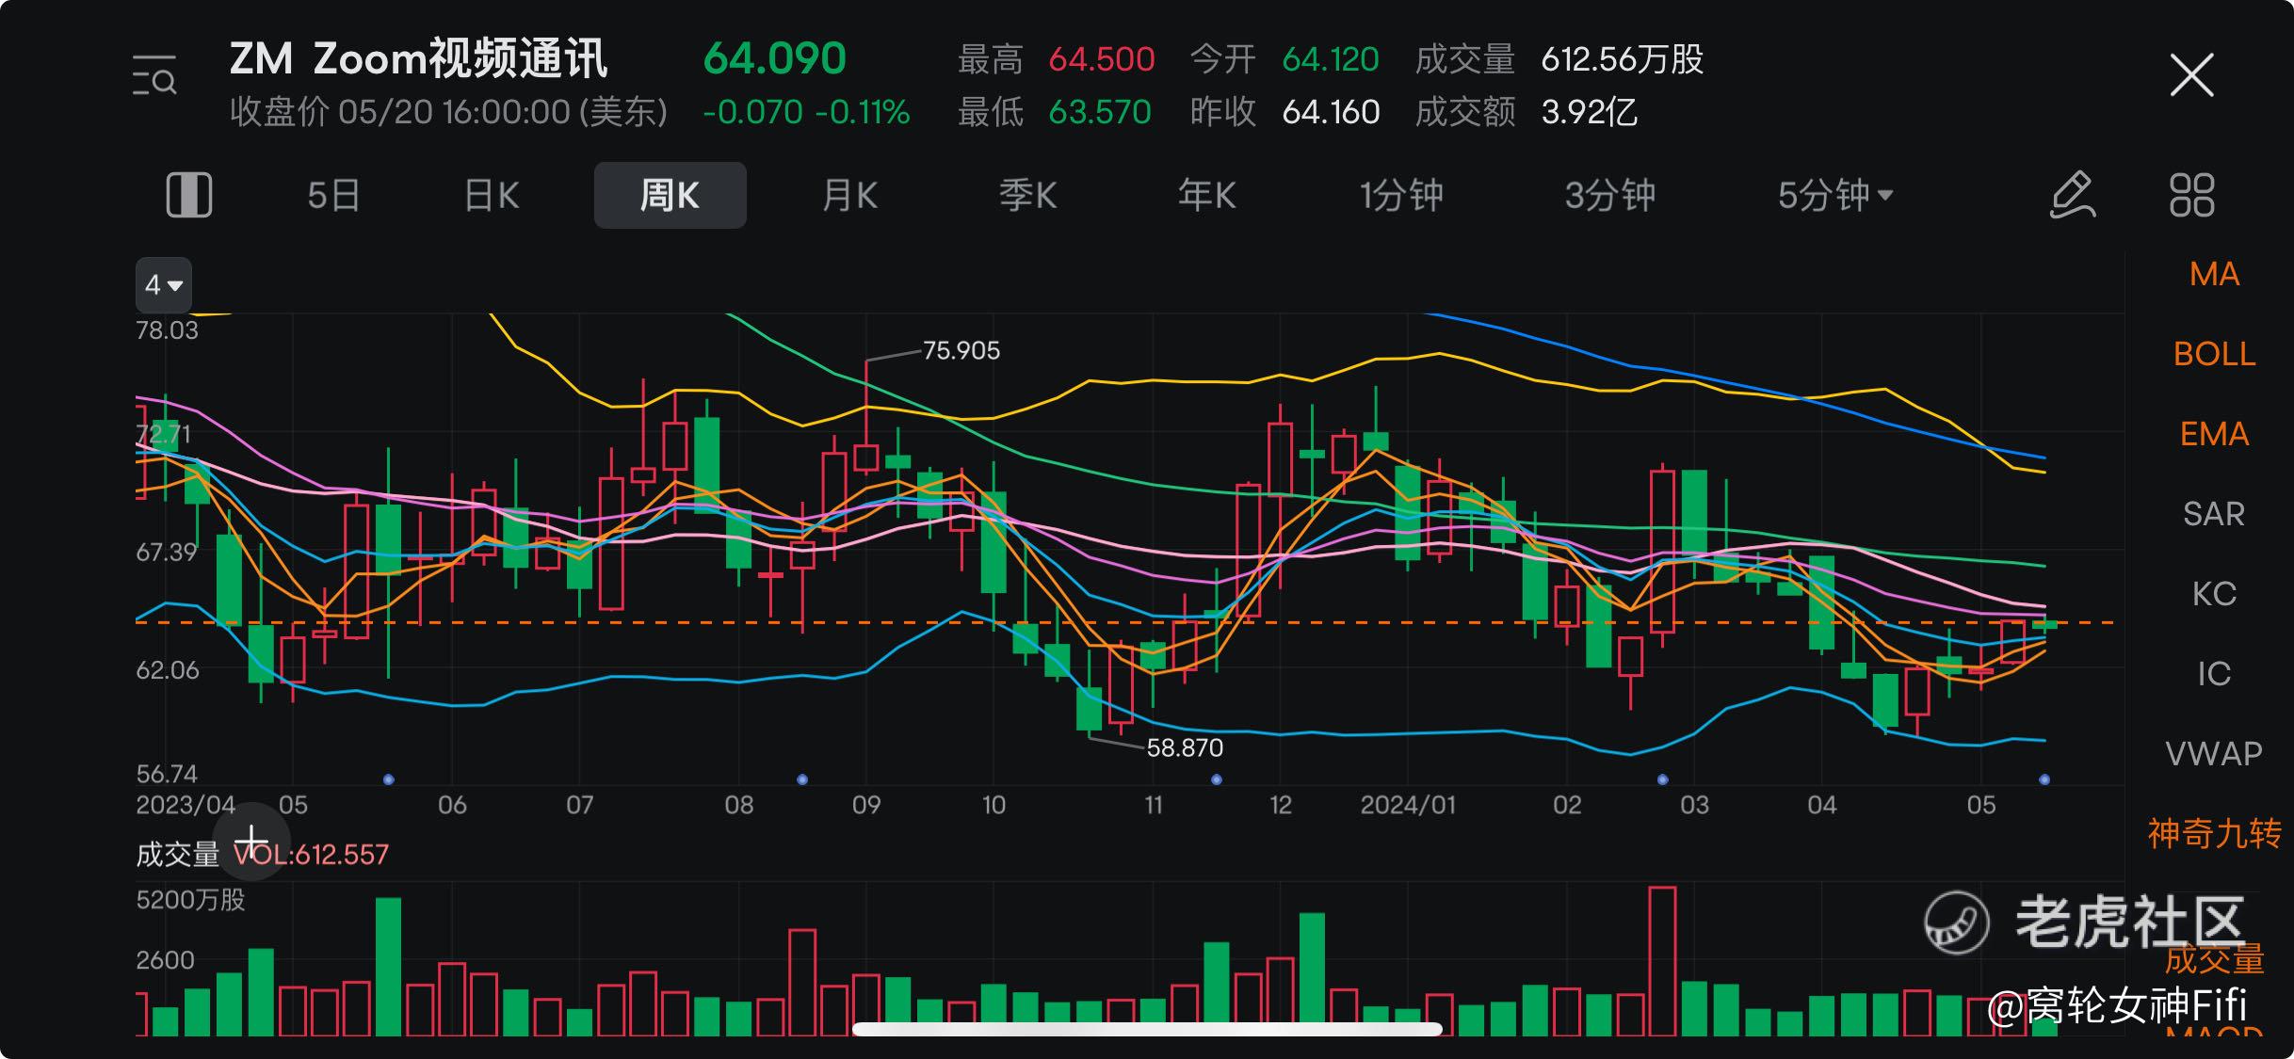The width and height of the screenshot is (2294, 1059).
Task: Expand the 4 indicator count dropdown
Action: coord(164,284)
